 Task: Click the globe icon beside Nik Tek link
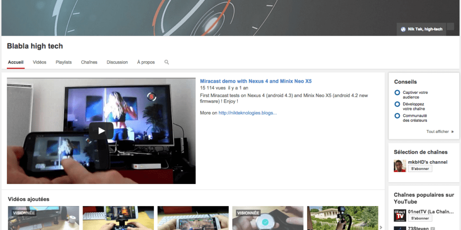click(403, 29)
